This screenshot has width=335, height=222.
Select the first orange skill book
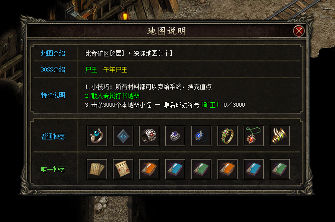point(149,169)
